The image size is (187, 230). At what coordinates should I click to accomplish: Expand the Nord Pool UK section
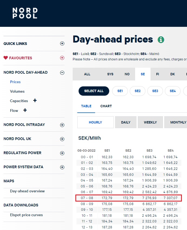[x=62, y=139]
